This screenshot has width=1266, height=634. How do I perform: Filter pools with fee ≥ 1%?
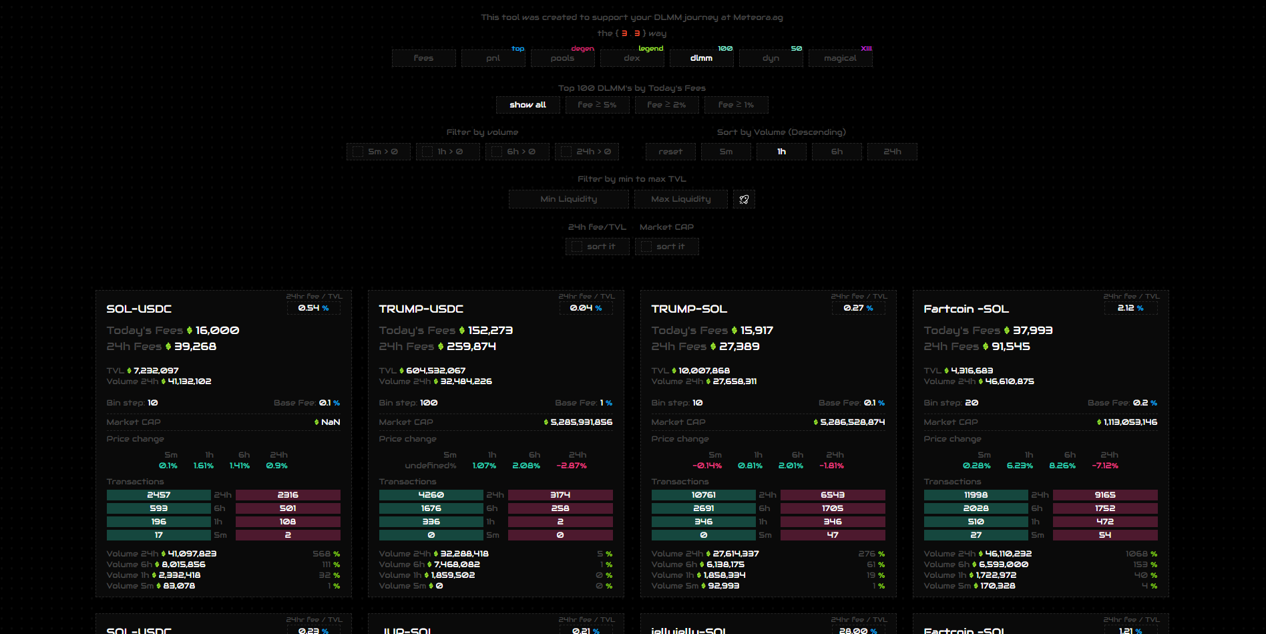pyautogui.click(x=736, y=105)
